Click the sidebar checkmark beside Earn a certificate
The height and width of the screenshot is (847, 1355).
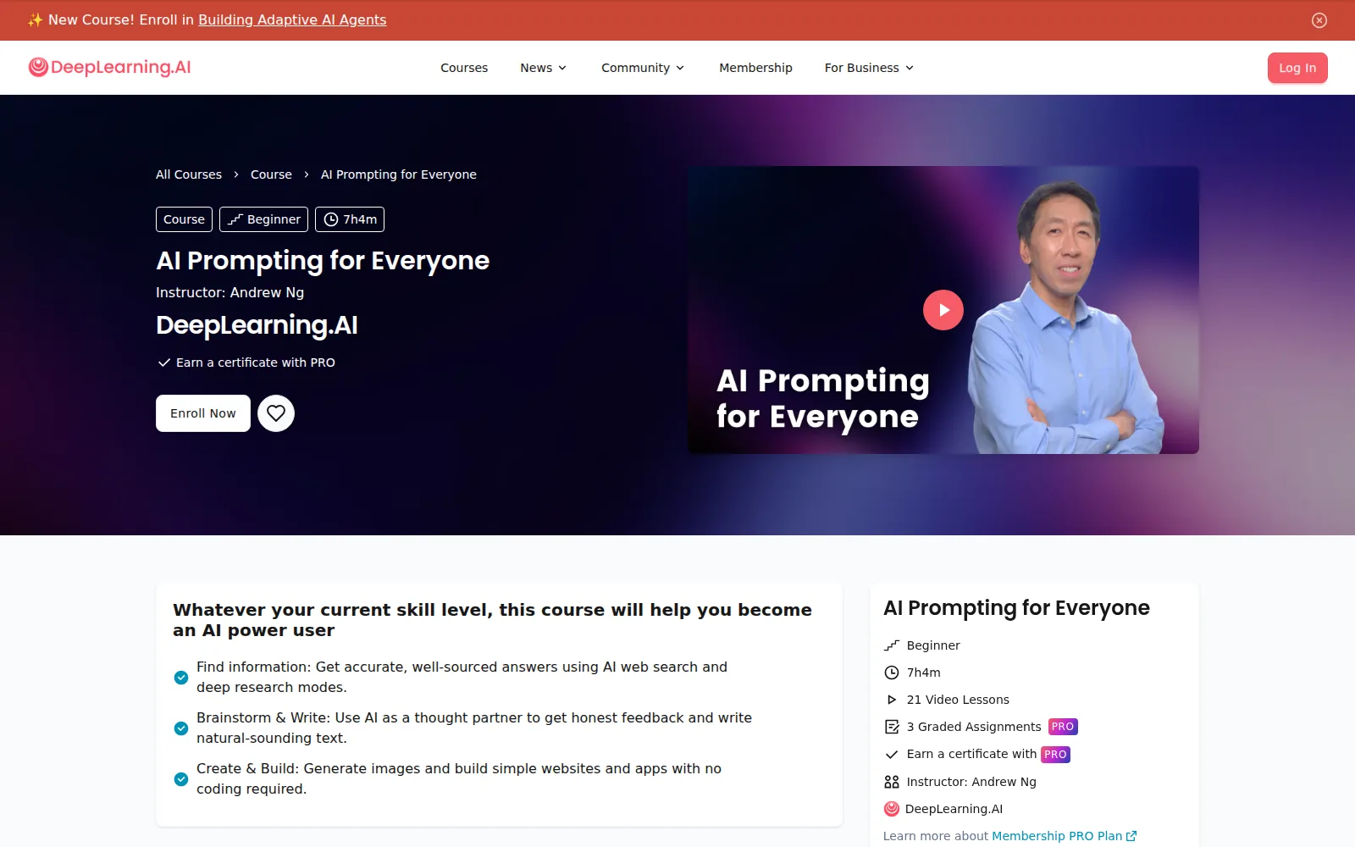892,754
